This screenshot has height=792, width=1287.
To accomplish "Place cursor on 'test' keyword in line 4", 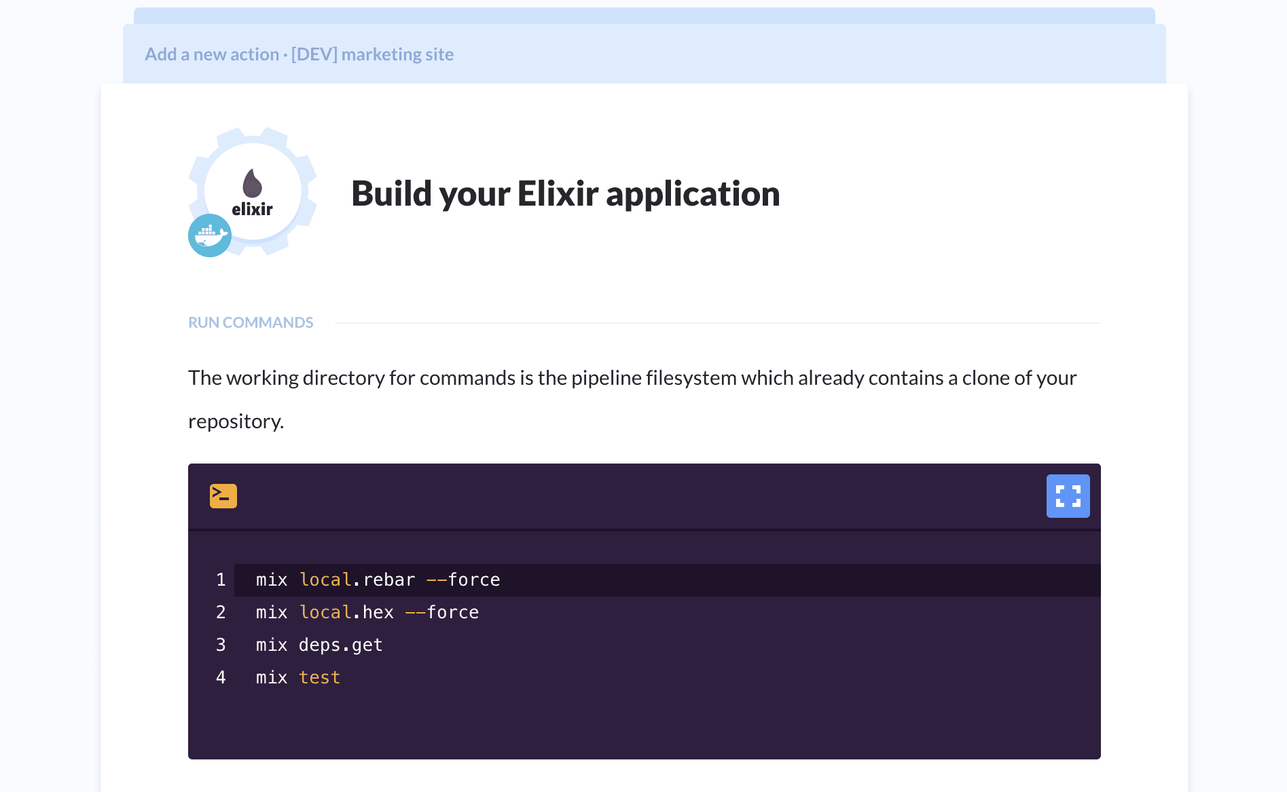I will tap(320, 677).
